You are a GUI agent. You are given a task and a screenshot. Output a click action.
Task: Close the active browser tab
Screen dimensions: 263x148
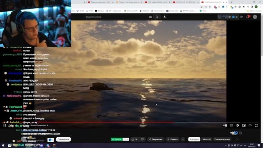tap(226, 2)
